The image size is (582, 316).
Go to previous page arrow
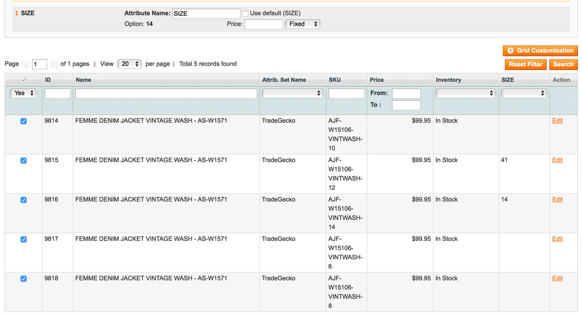pos(25,64)
